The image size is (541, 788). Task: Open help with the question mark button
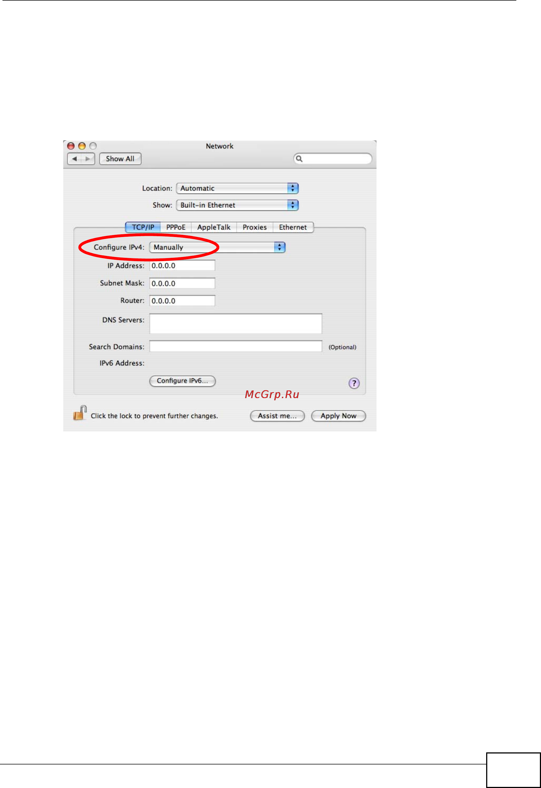(x=354, y=383)
